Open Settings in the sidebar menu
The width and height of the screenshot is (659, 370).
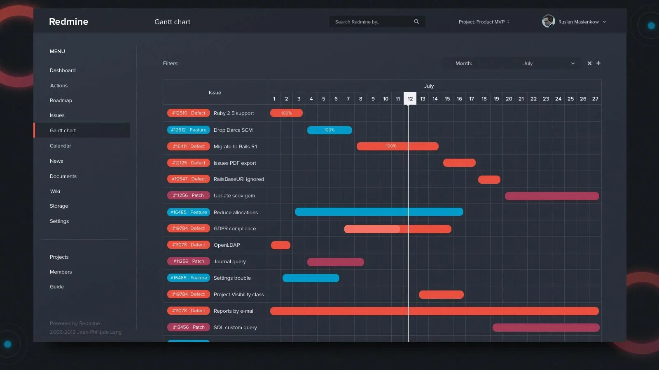[59, 221]
